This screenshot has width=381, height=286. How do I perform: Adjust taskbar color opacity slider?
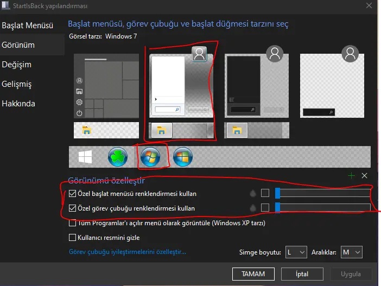323,208
